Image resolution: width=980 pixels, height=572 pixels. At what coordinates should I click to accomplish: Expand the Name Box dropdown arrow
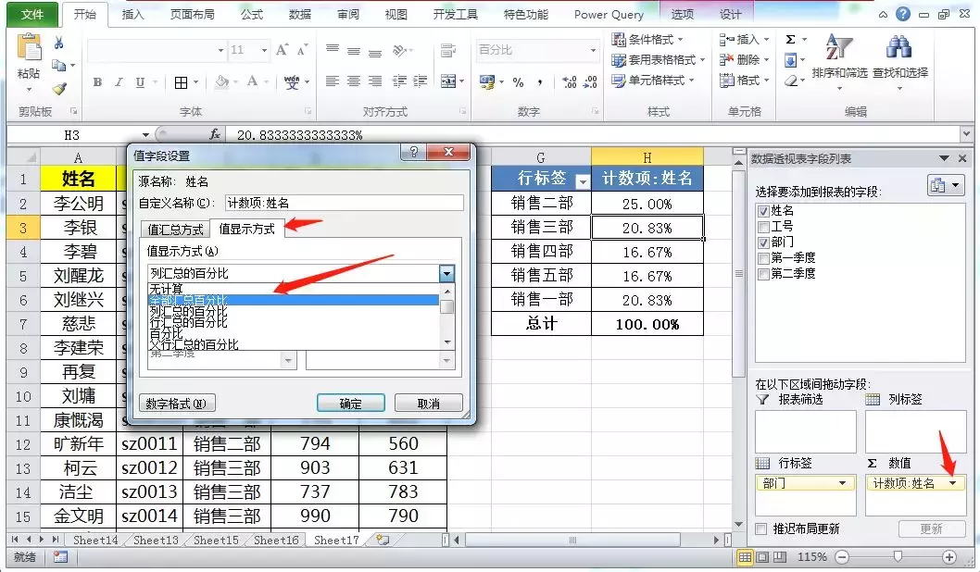point(145,135)
